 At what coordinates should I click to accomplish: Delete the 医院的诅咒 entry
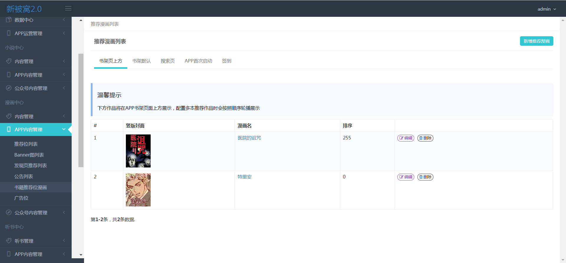click(x=425, y=138)
